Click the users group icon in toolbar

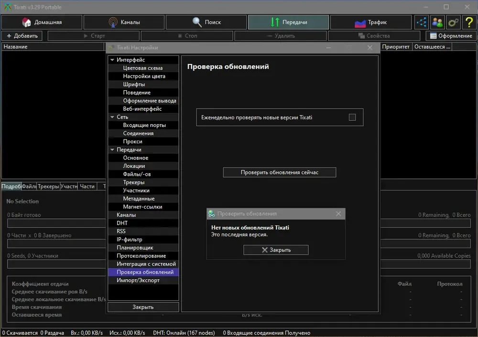click(x=437, y=22)
